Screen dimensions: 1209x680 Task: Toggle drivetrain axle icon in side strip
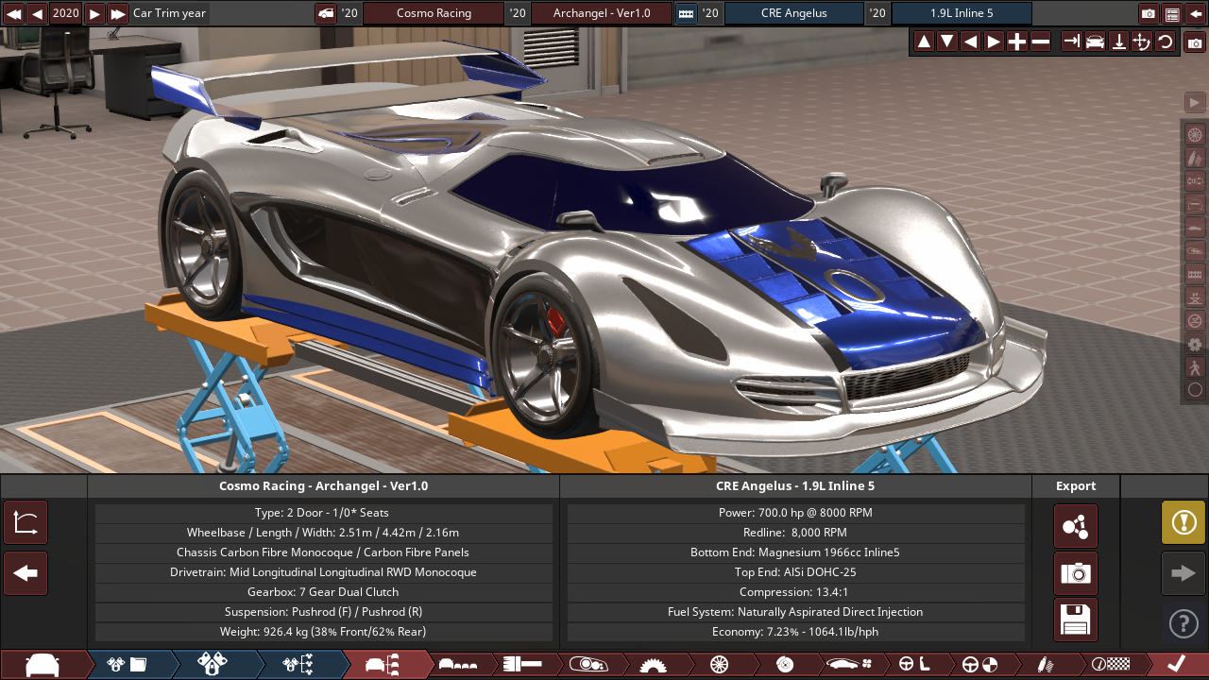coord(1195,180)
